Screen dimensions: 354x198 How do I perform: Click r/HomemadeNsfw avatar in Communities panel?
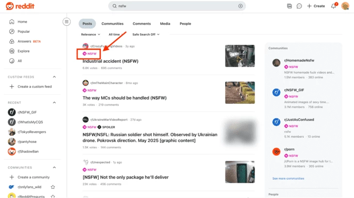pyautogui.click(x=276, y=63)
